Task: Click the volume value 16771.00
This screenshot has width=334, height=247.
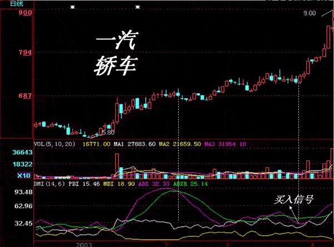Action: (x=96, y=144)
